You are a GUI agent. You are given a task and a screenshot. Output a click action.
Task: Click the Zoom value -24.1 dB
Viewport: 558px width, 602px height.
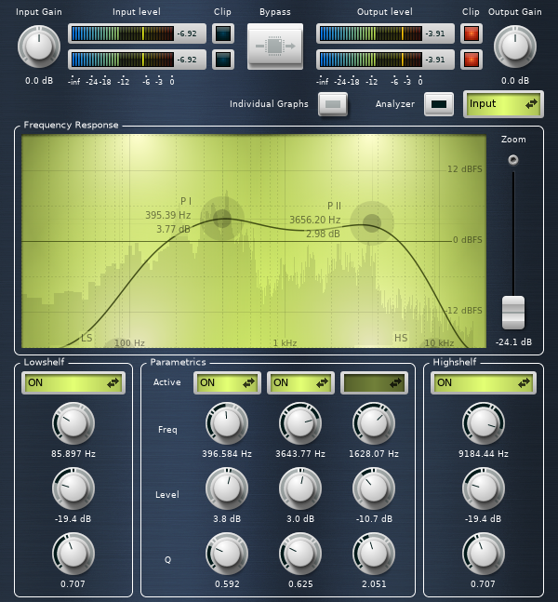click(513, 342)
